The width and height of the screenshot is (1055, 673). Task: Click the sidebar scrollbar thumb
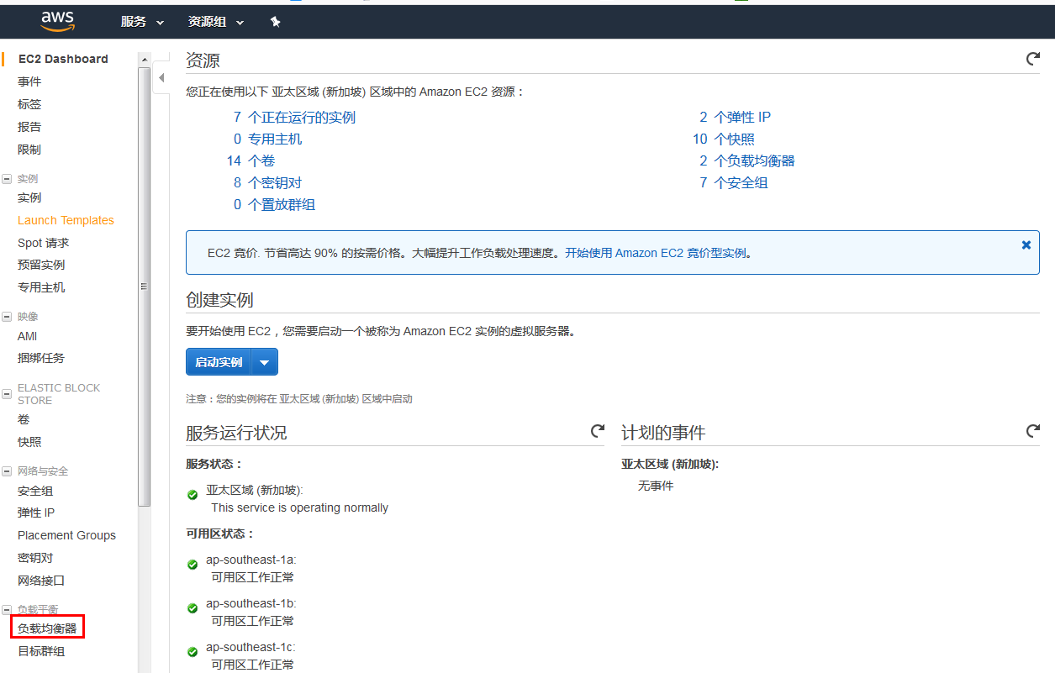pos(145,287)
